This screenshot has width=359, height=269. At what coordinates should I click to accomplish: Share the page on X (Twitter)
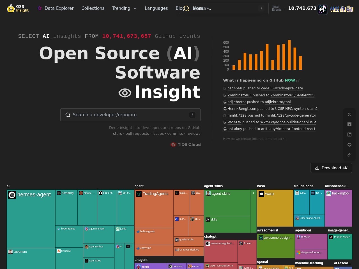pos(349,114)
